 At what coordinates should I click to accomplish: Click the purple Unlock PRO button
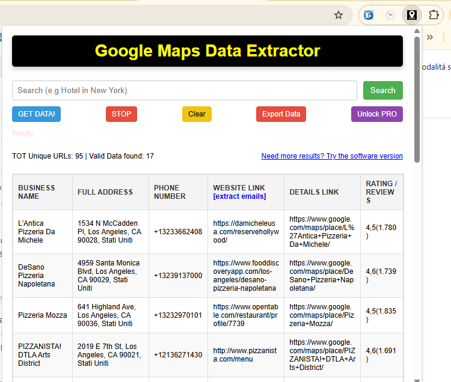[376, 114]
